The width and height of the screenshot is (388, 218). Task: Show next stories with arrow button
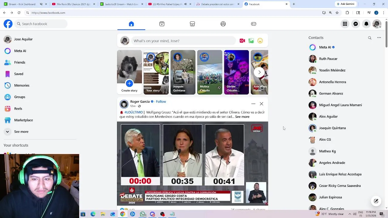259,72
